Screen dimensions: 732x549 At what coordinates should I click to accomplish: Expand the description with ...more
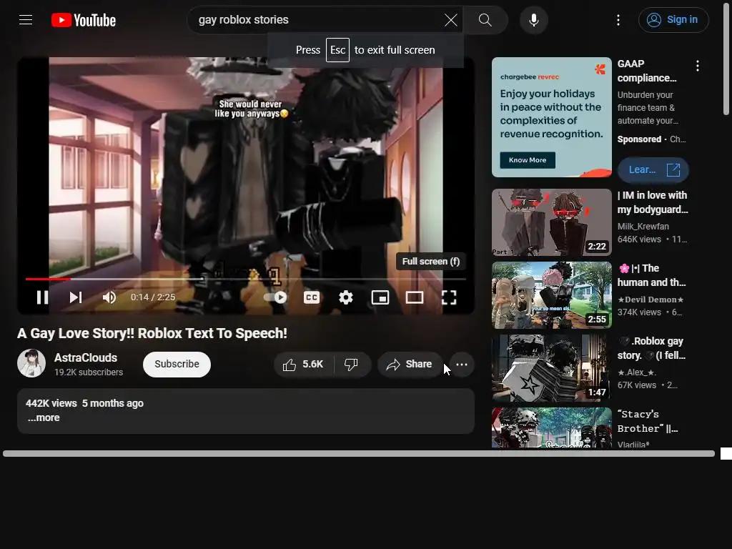click(x=44, y=417)
